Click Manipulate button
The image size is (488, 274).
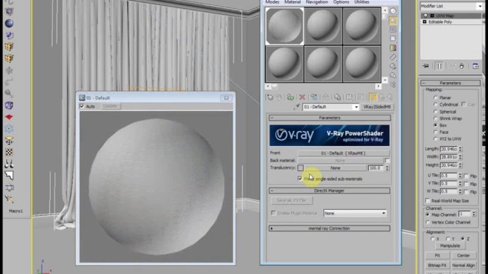coord(450,246)
